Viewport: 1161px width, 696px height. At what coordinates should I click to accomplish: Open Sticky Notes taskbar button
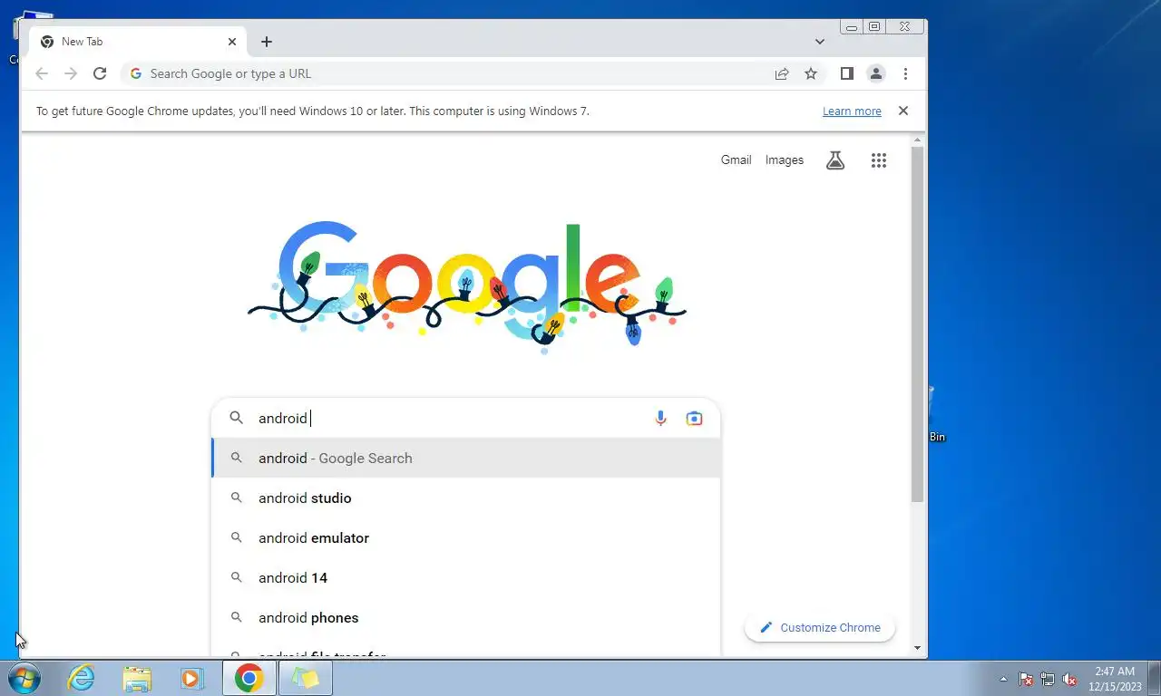pos(306,678)
